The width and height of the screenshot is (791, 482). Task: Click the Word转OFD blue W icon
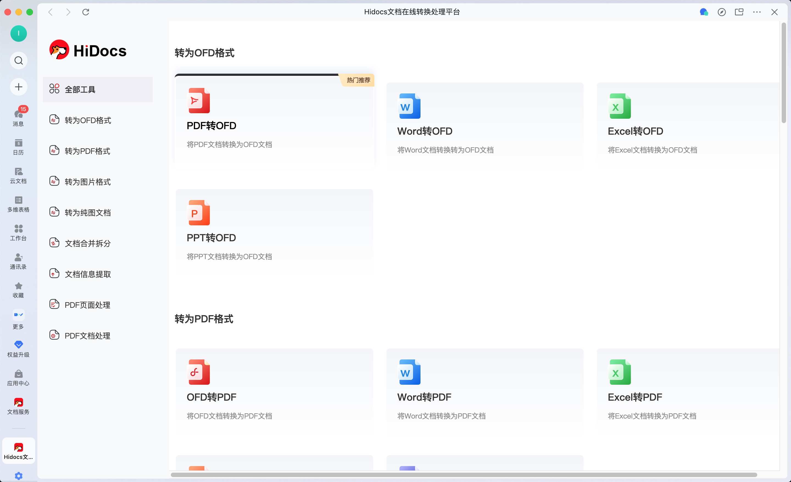(410, 106)
